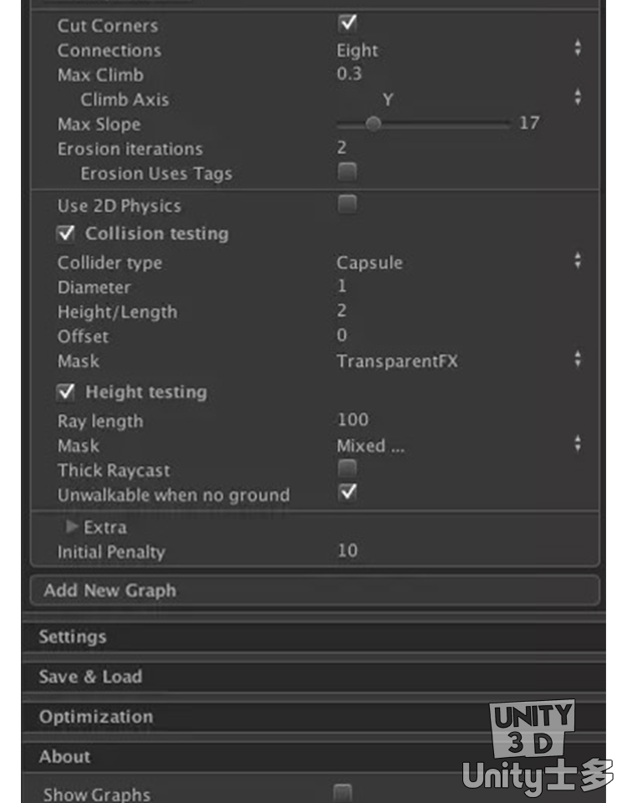
Task: Click the Erosion iterations value field
Action: point(459,148)
